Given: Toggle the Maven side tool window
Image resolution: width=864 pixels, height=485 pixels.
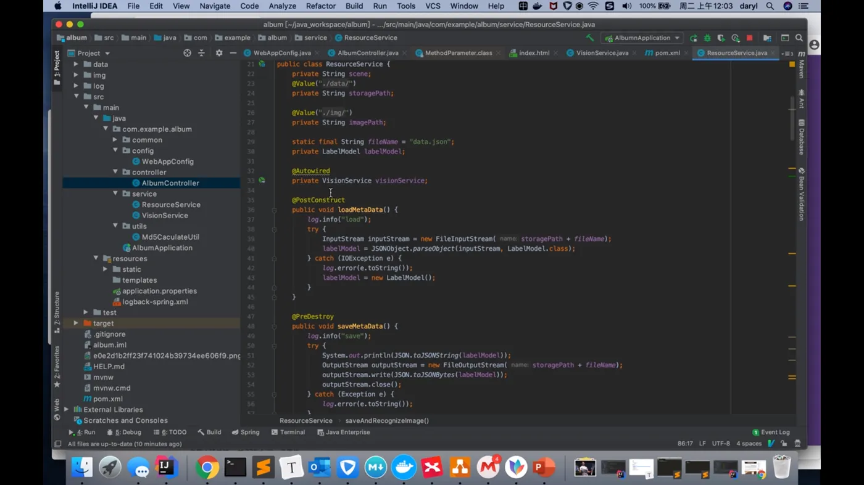Looking at the screenshot, I should pos(801,65).
